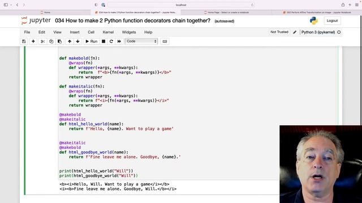362x203 pixels.
Task: Click the Python logo icon
Action: tap(313, 21)
